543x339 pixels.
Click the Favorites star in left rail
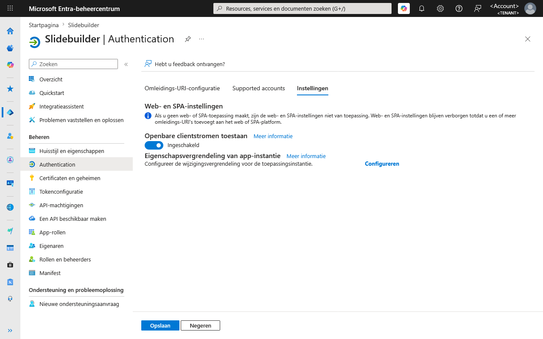pyautogui.click(x=10, y=89)
